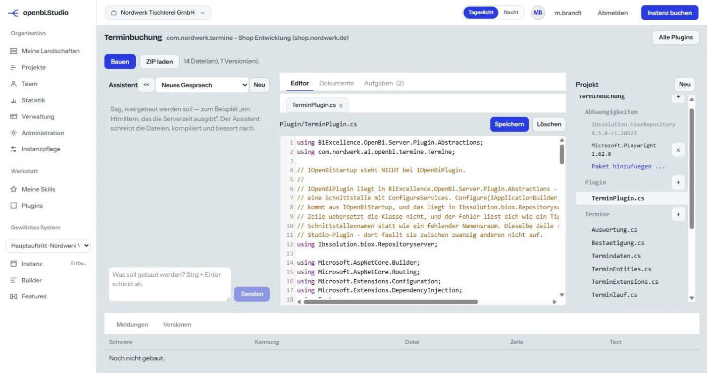Collapse assistant panel with << button
Screen dimensions: 707x373
[x=146, y=85]
